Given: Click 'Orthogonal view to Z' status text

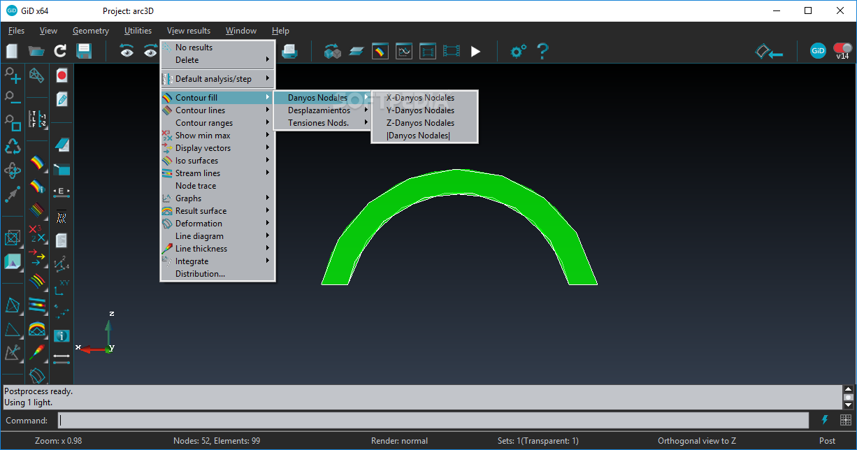Looking at the screenshot, I should click(698, 441).
